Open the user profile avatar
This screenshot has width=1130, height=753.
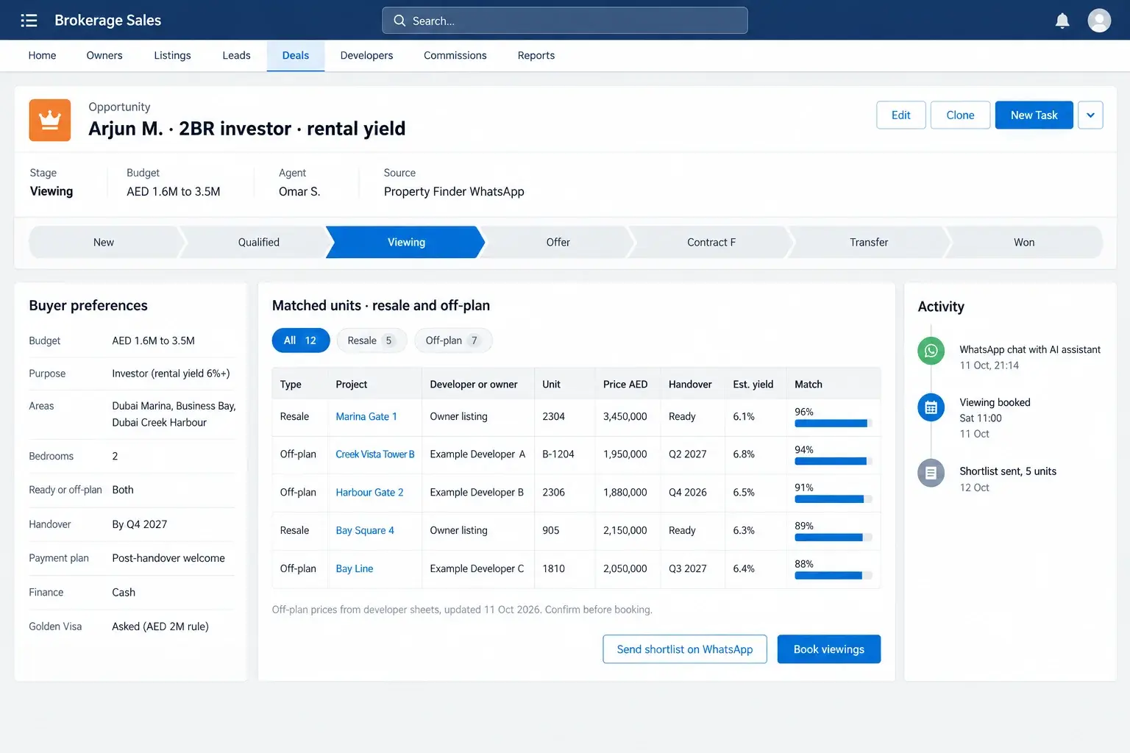tap(1099, 21)
